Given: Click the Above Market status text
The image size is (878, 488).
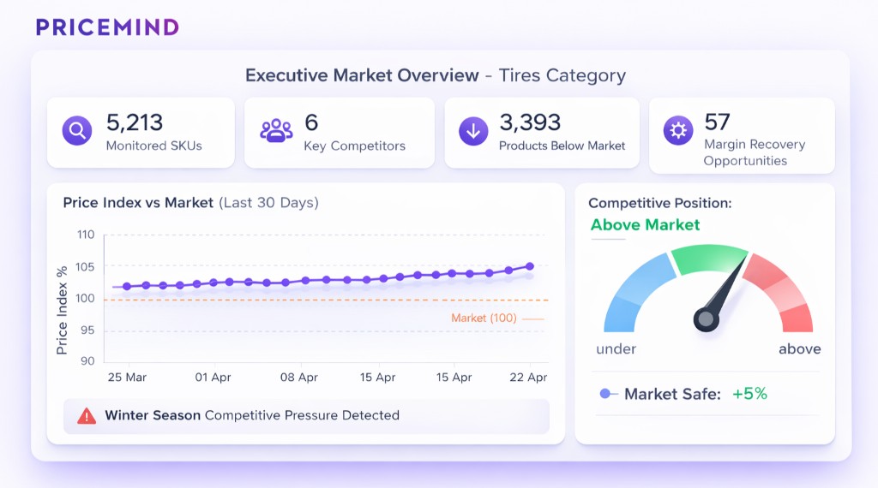Looking at the screenshot, I should click(x=645, y=225).
